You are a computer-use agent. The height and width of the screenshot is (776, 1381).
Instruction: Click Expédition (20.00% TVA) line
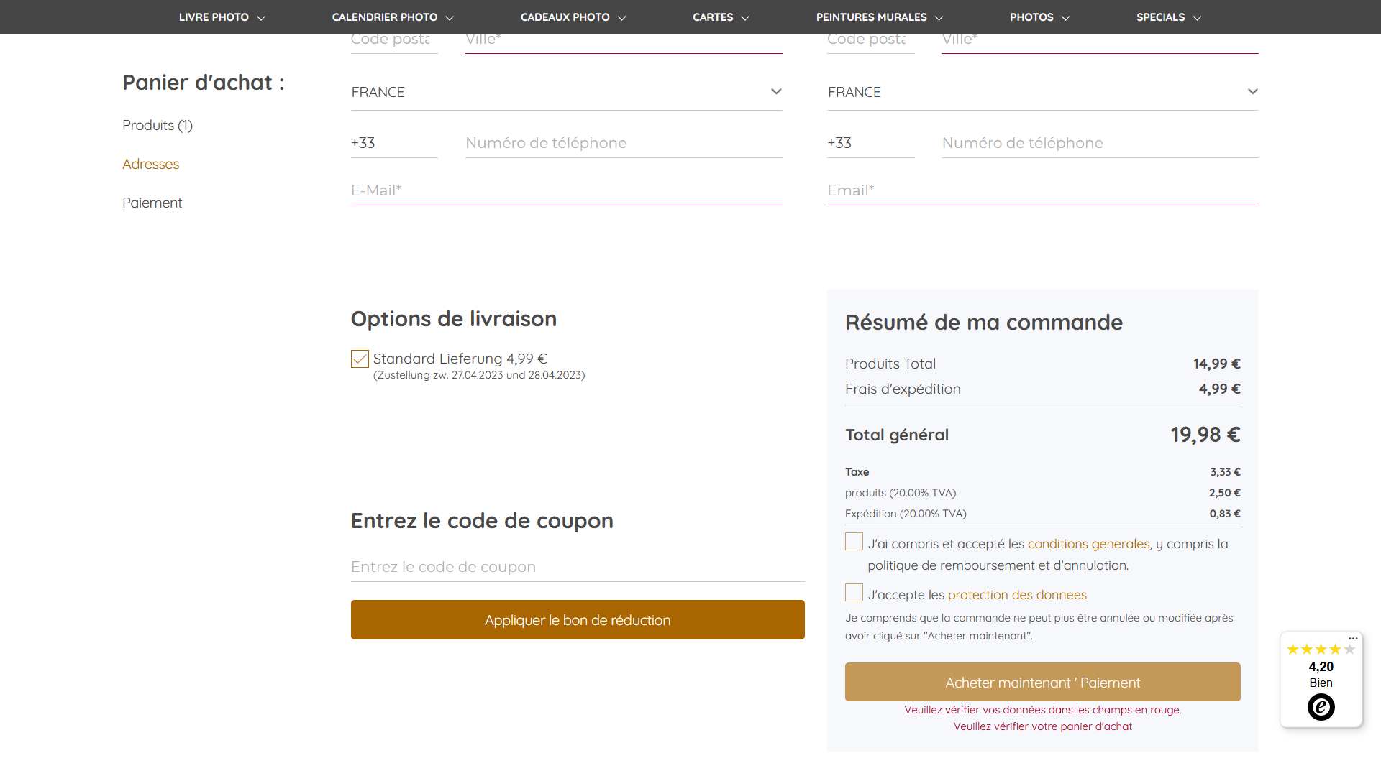pyautogui.click(x=1043, y=514)
